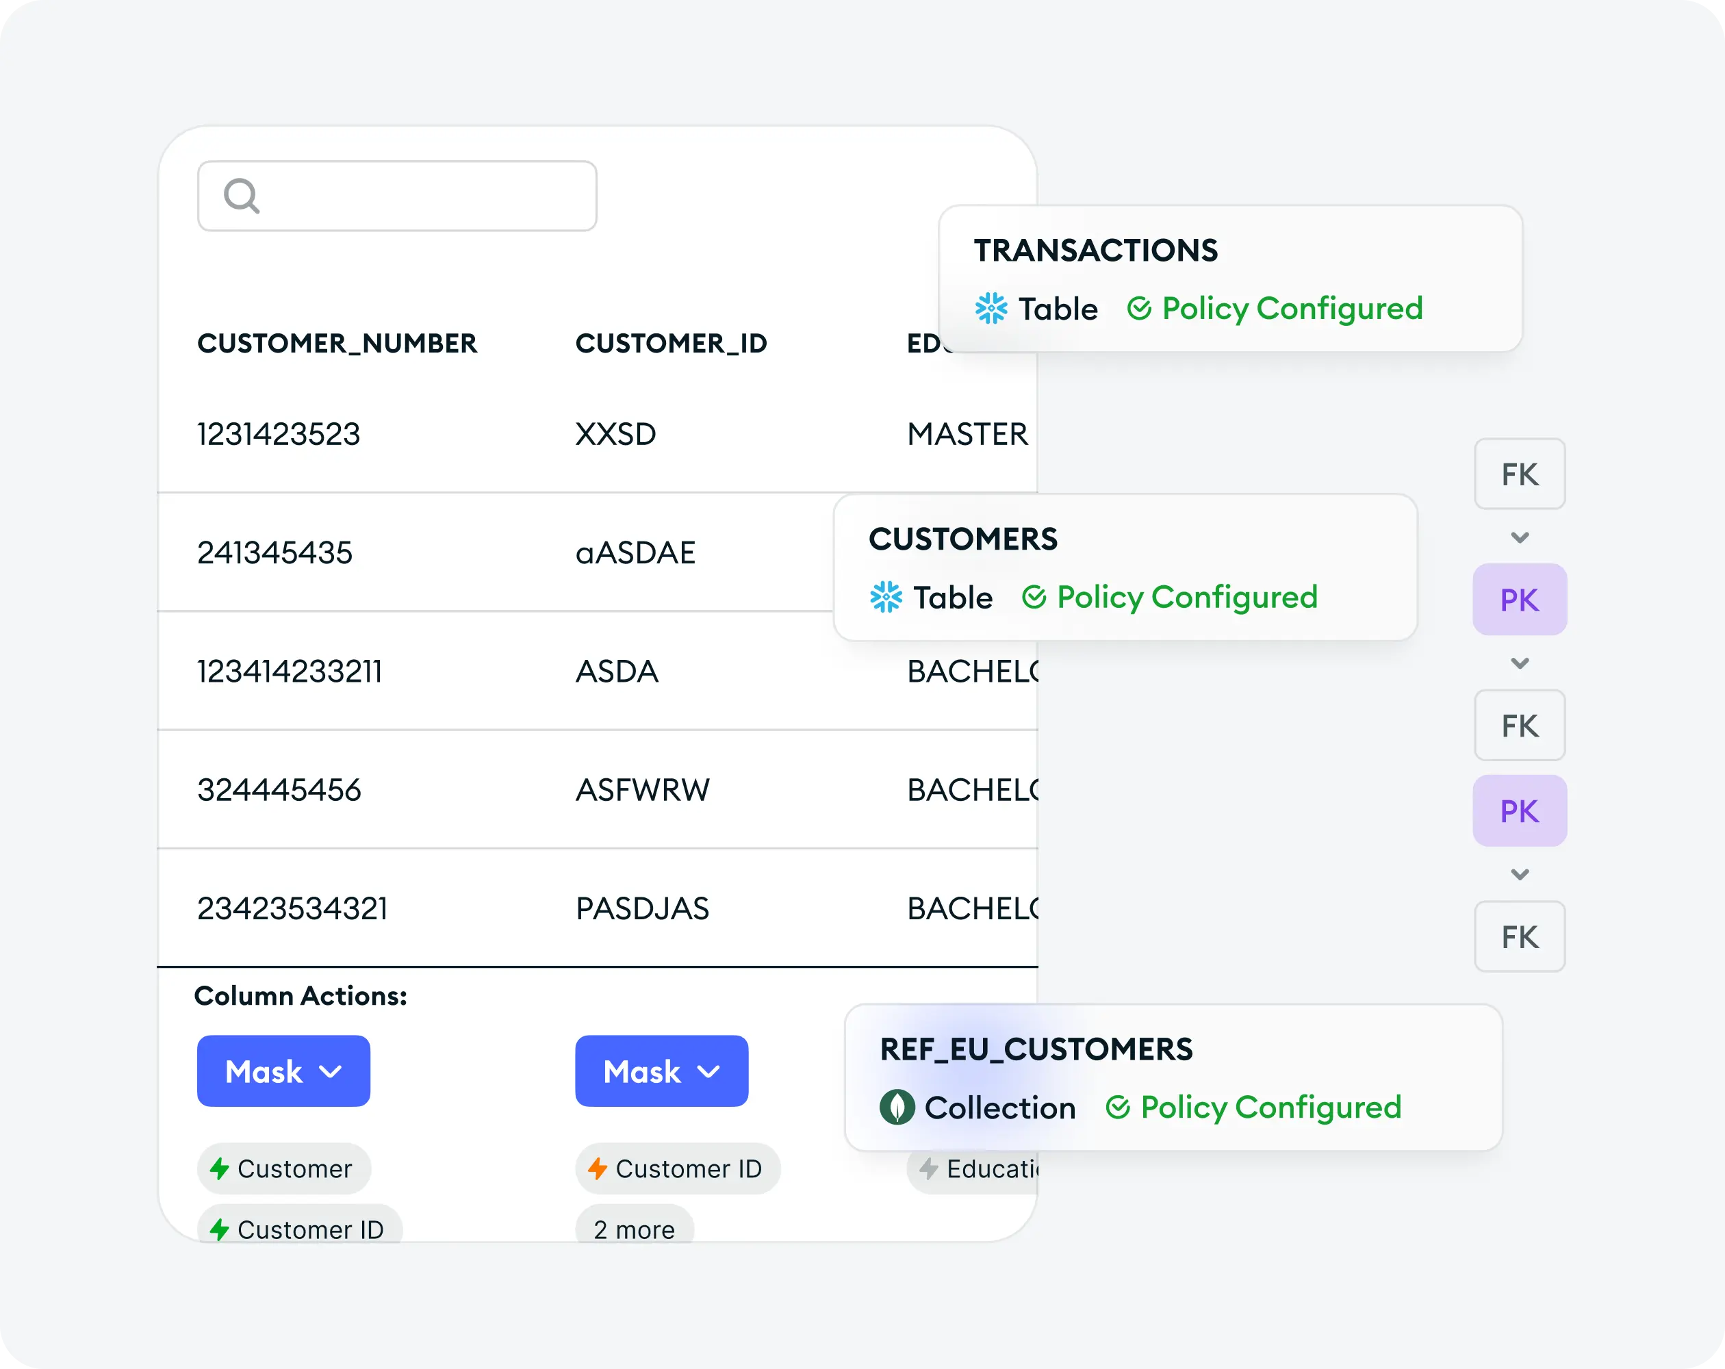Open Mask dropdown under CUSTOMER_ID column

662,1071
